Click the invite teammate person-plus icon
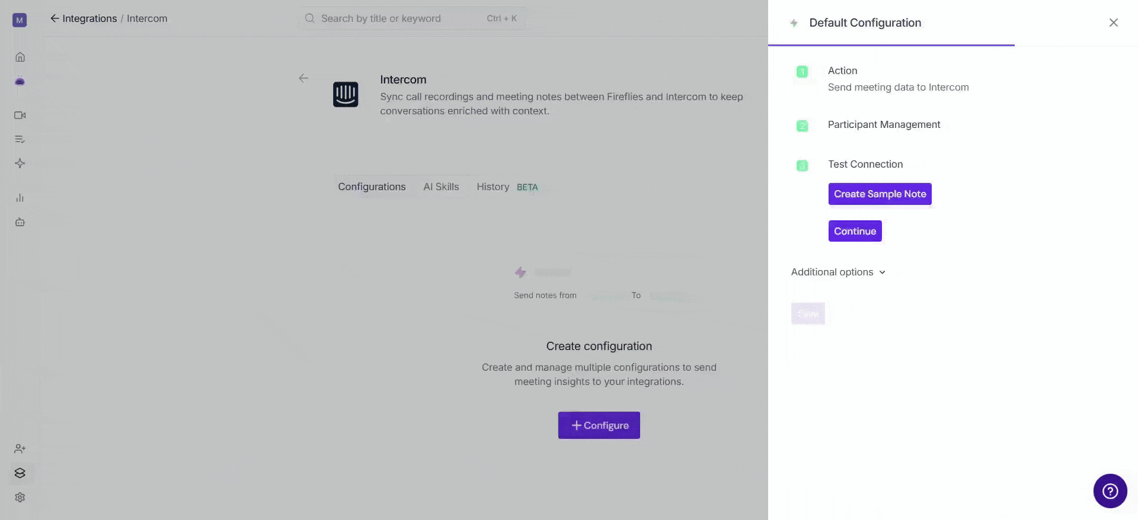Viewport: 1138px width, 520px height. point(20,448)
